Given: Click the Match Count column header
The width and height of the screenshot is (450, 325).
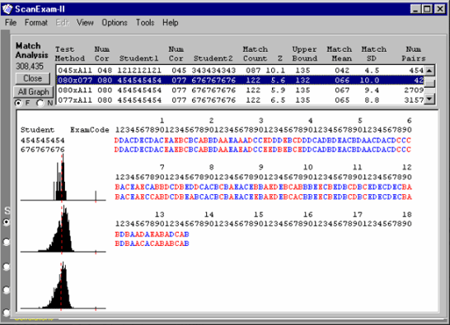Looking at the screenshot, I should coord(255,53).
